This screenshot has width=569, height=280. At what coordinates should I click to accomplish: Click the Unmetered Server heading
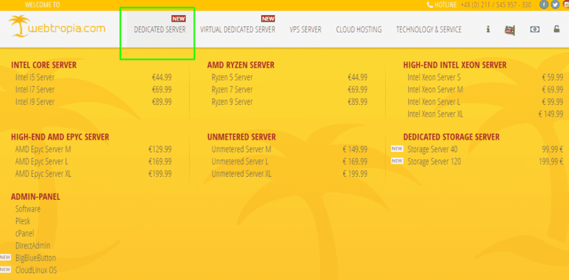(242, 137)
